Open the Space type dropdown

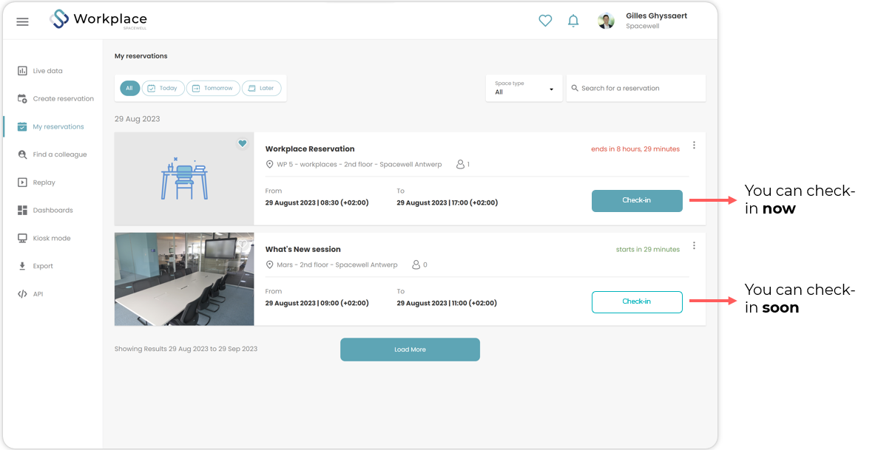coord(524,89)
